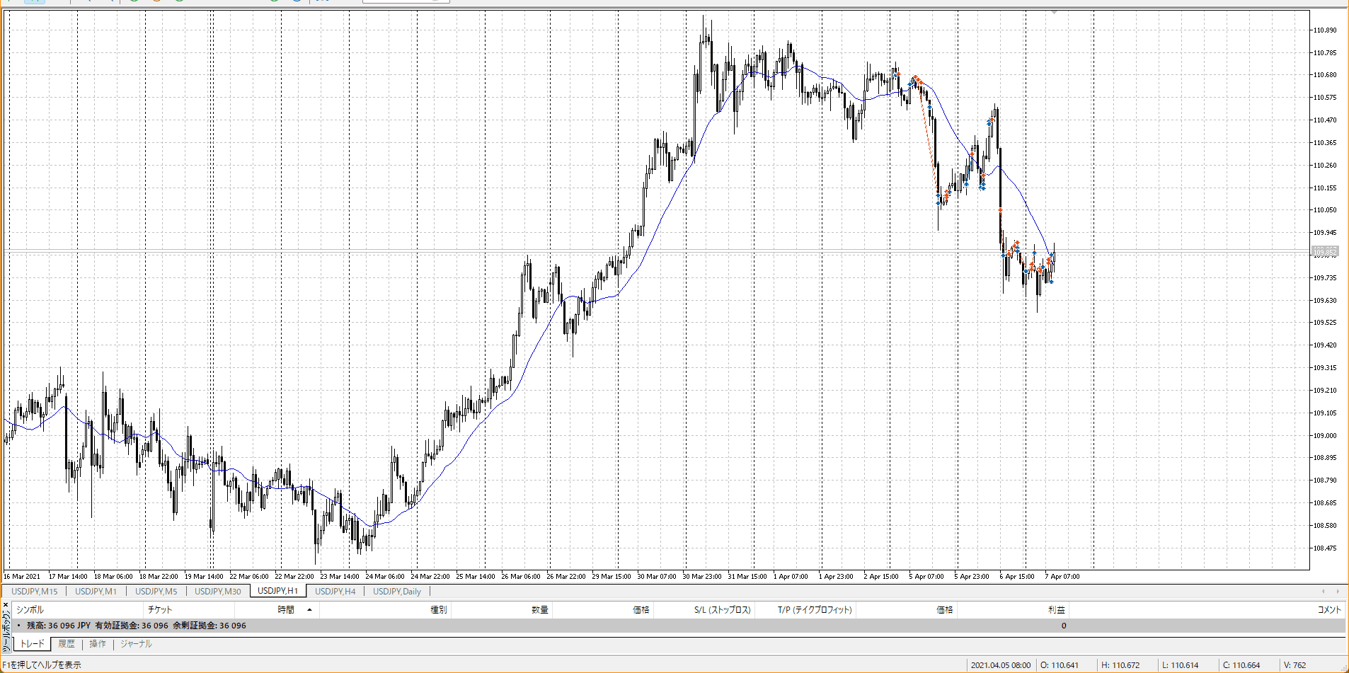The image size is (1349, 673).
Task: Switch to the USDJPY,M15 chart tab
Action: click(x=35, y=591)
